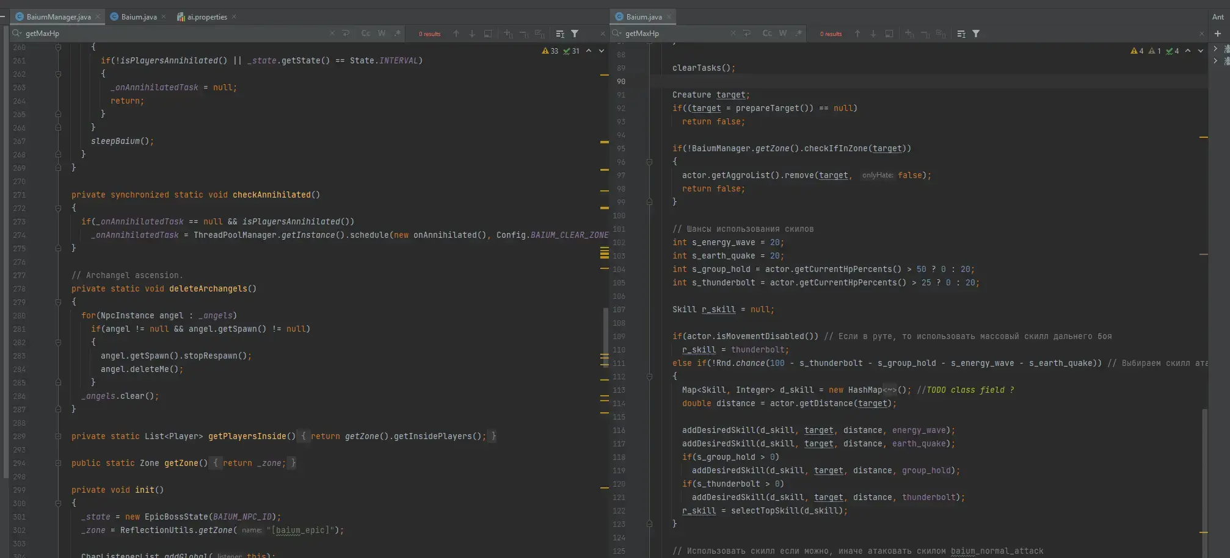Insert new line in right search field

tap(747, 34)
